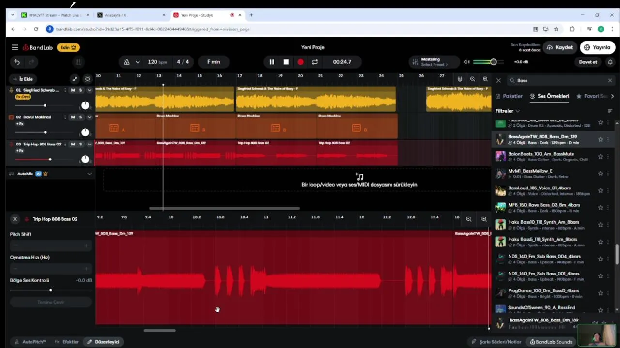The height and width of the screenshot is (348, 620).
Task: Switch to the Favori Sesler tab
Action: click(592, 96)
